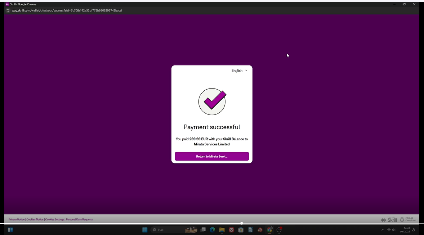Show hidden system tray icons
This screenshot has width=424, height=235.
(383, 230)
